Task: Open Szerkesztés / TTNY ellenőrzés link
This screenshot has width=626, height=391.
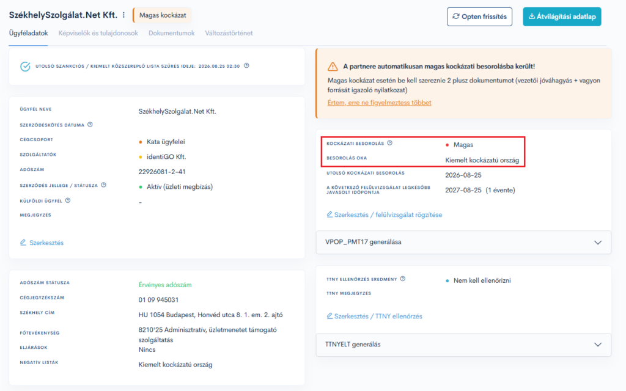Action: click(x=375, y=316)
